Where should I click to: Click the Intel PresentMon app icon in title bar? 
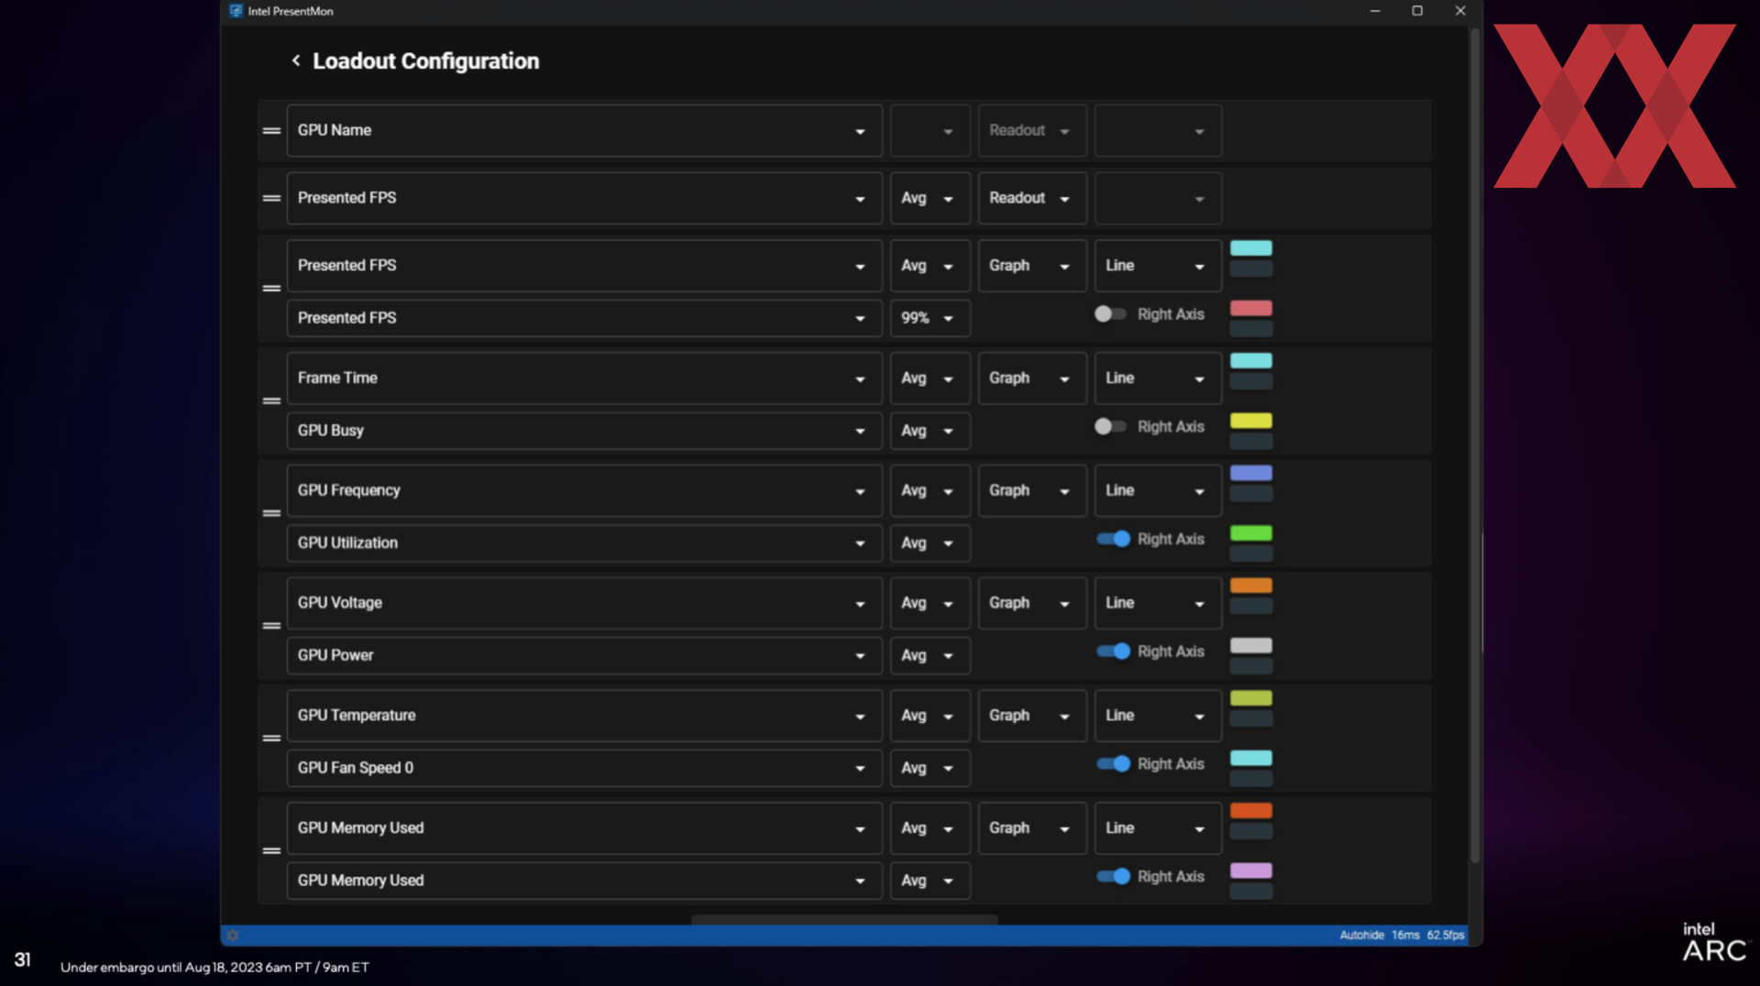coord(236,11)
